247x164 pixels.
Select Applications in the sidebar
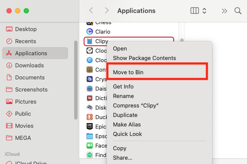click(35, 53)
